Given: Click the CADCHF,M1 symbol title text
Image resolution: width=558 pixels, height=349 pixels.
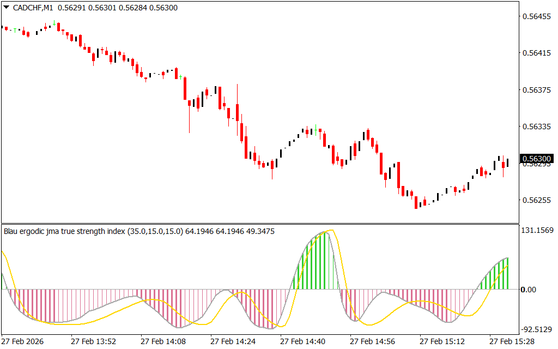Looking at the screenshot, I should tap(32, 8).
